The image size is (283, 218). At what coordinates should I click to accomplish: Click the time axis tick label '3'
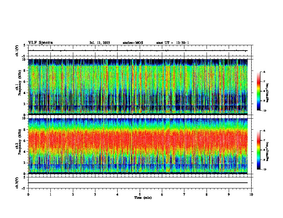(x=95, y=194)
